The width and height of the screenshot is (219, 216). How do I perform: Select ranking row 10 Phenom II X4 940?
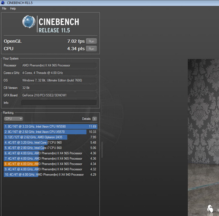tap(50, 175)
